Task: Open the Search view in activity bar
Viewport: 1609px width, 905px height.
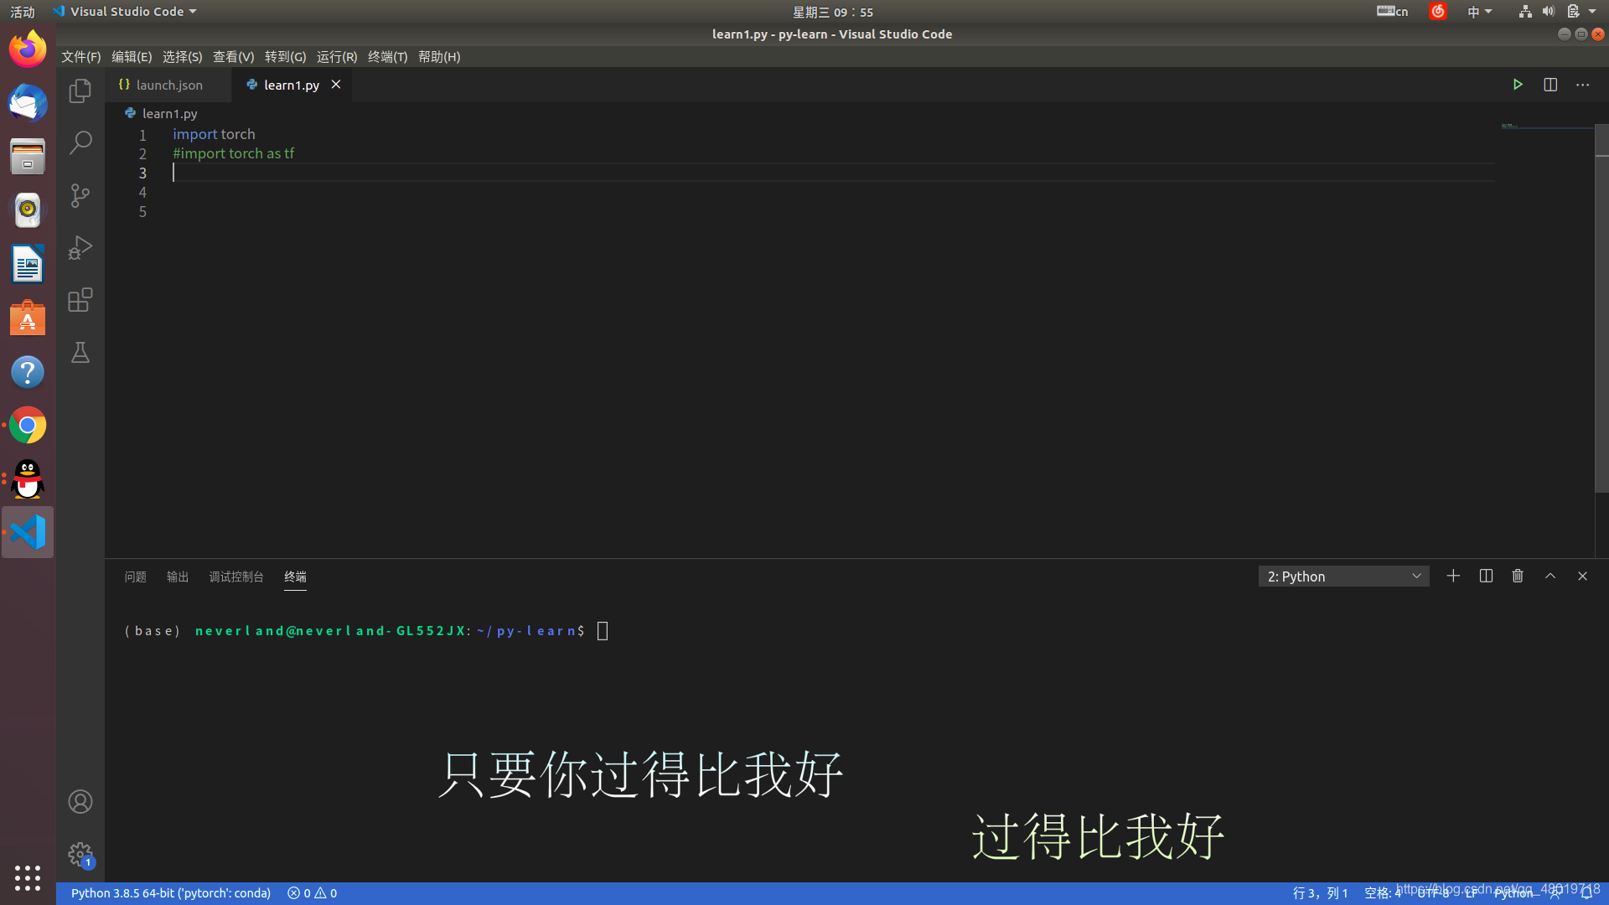Action: pyautogui.click(x=80, y=142)
